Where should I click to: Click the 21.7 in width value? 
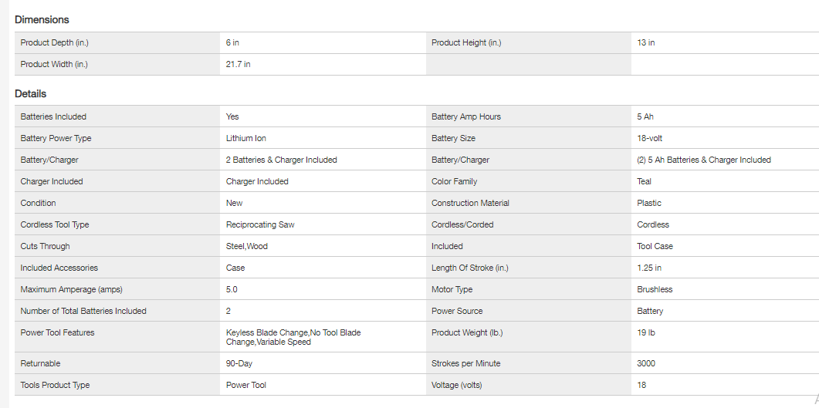[238, 64]
